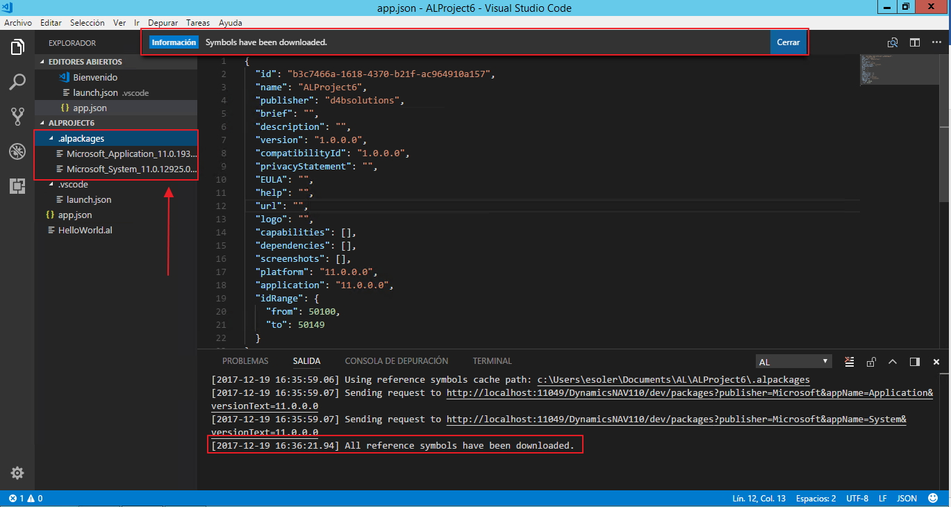Click the Cerrar notification button

788,42
